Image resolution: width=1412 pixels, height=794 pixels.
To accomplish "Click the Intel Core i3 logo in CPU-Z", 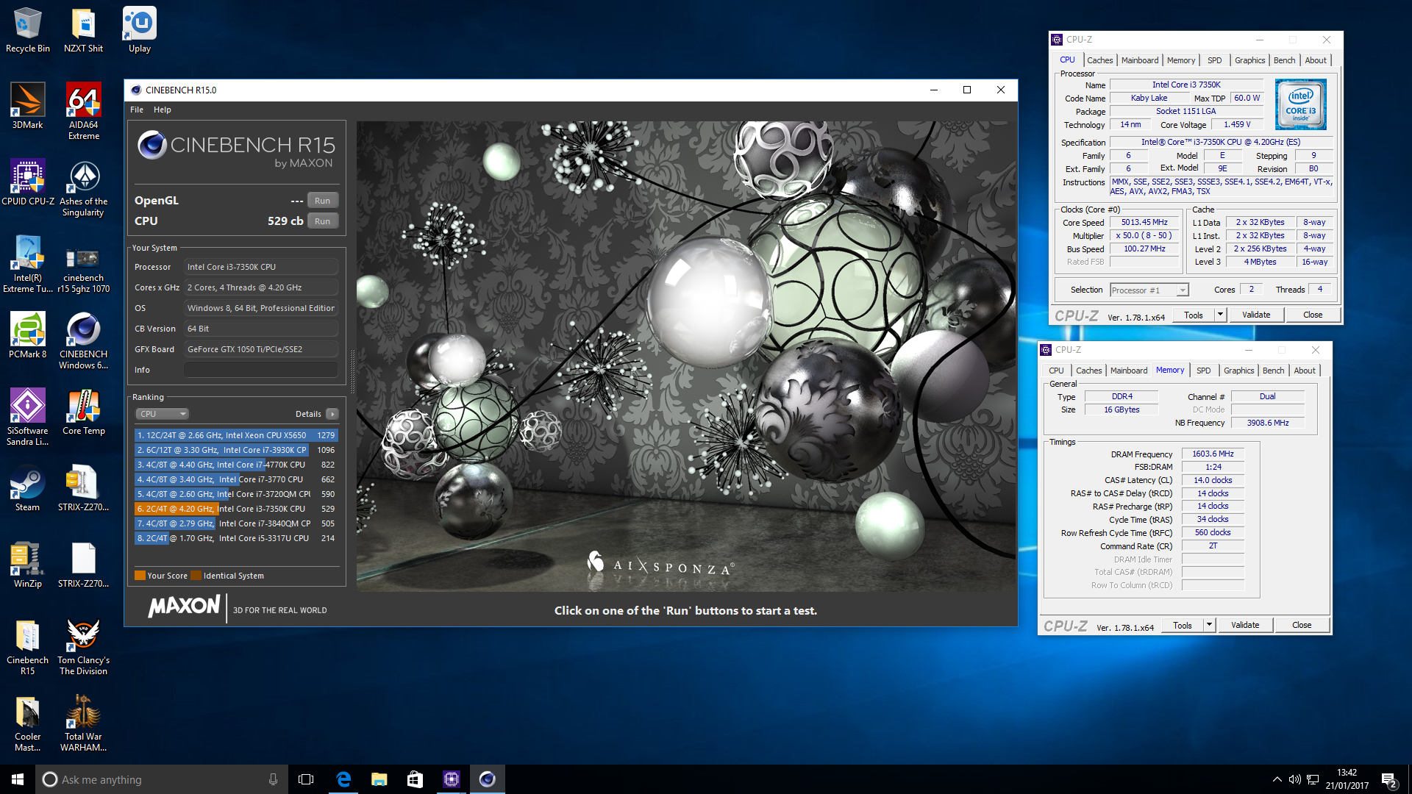I will [1300, 104].
